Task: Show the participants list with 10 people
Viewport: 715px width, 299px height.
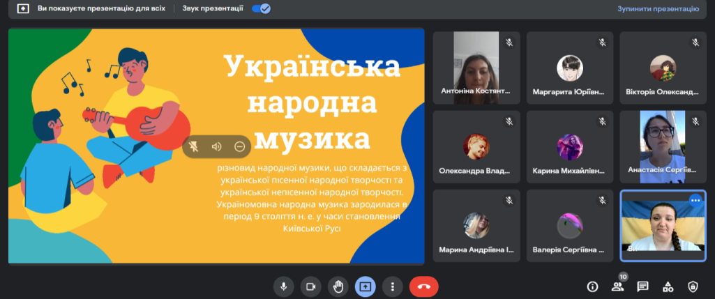Action: (x=617, y=286)
